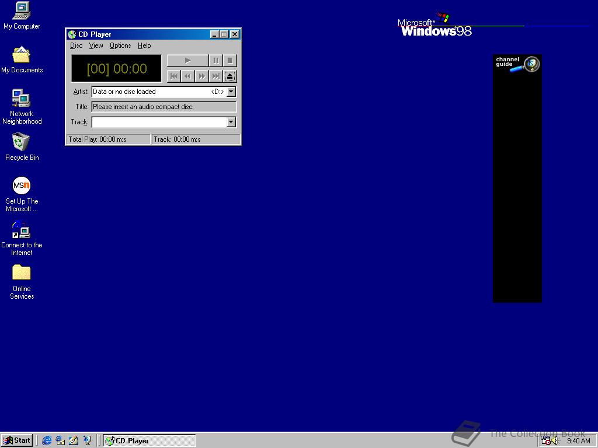Select the My Computer desktop icon

click(22, 16)
